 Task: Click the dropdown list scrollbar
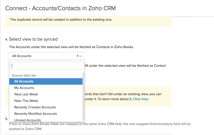coord(83,95)
